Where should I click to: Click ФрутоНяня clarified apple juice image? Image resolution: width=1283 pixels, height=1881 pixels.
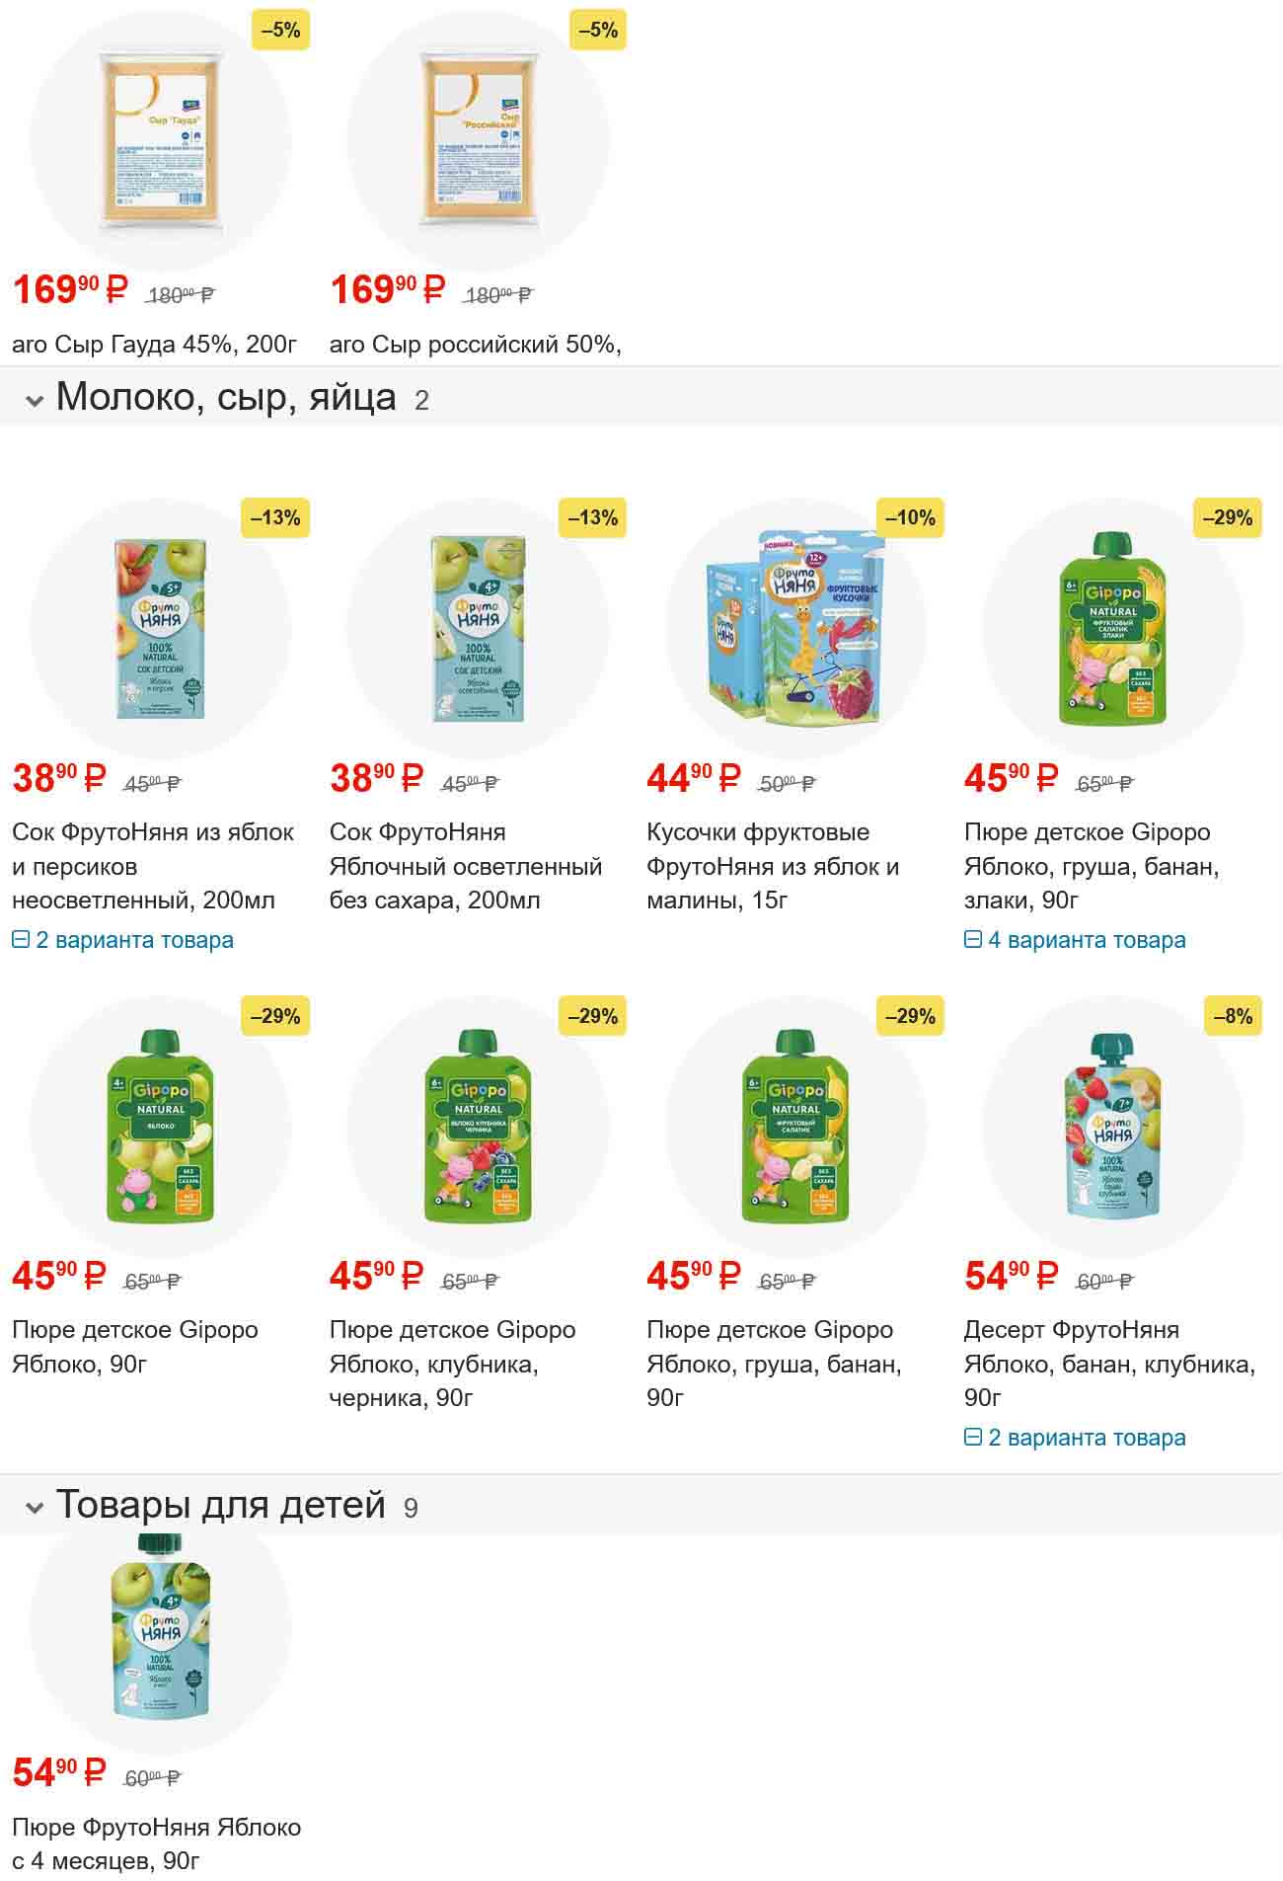coord(479,629)
